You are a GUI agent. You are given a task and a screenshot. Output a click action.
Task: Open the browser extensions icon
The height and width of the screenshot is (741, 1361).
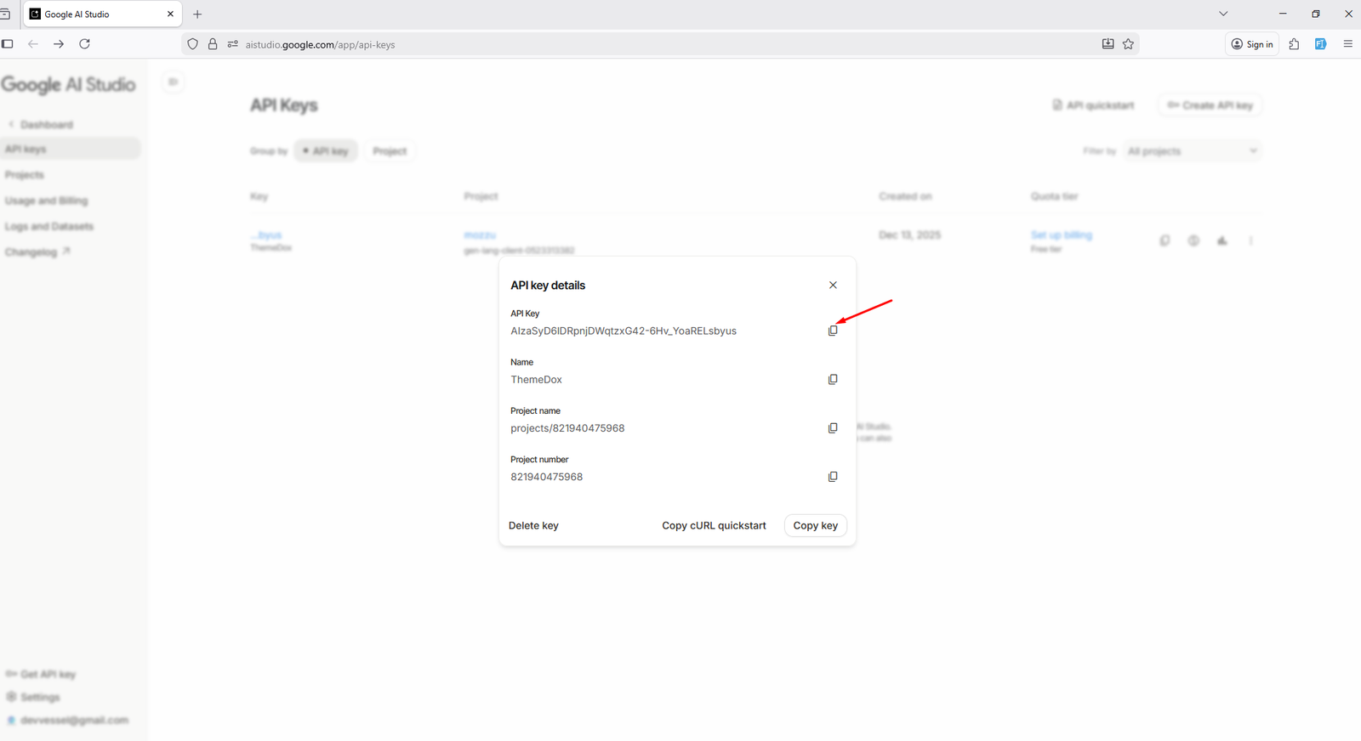click(x=1294, y=44)
